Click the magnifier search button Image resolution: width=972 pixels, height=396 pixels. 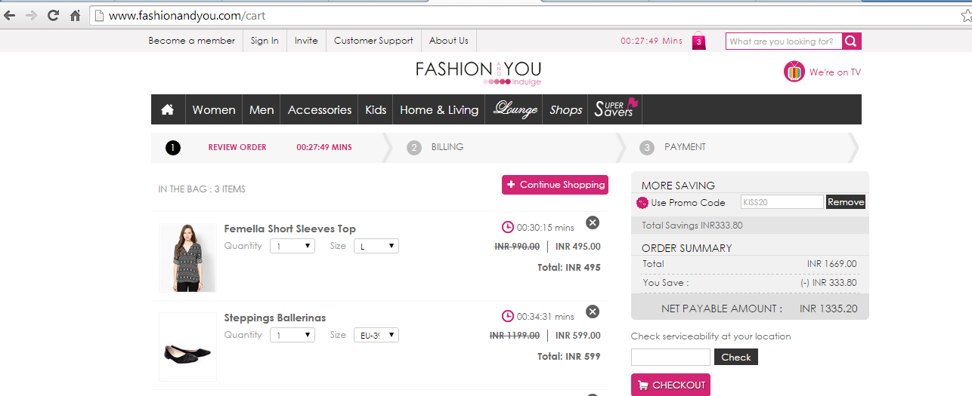point(851,41)
